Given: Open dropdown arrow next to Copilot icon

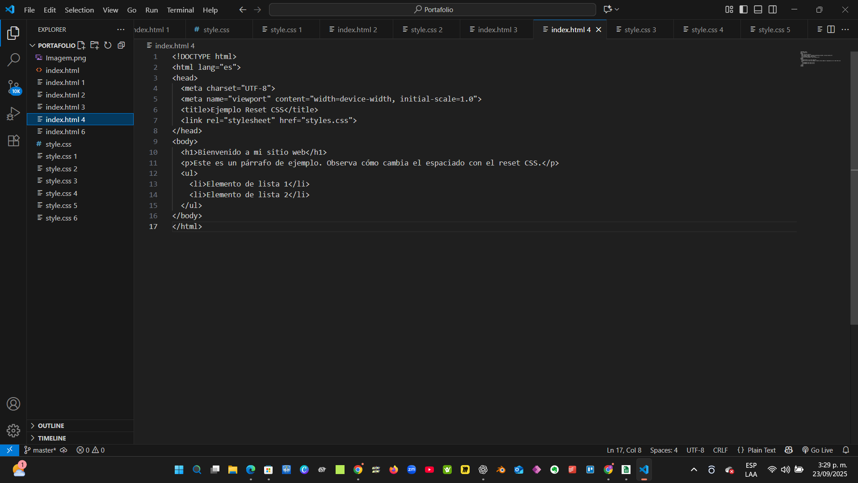Looking at the screenshot, I should (x=617, y=9).
